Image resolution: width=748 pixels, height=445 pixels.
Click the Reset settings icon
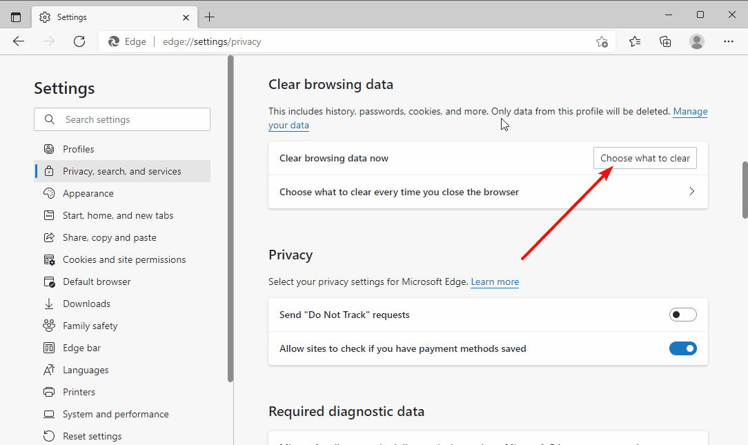[x=49, y=436]
